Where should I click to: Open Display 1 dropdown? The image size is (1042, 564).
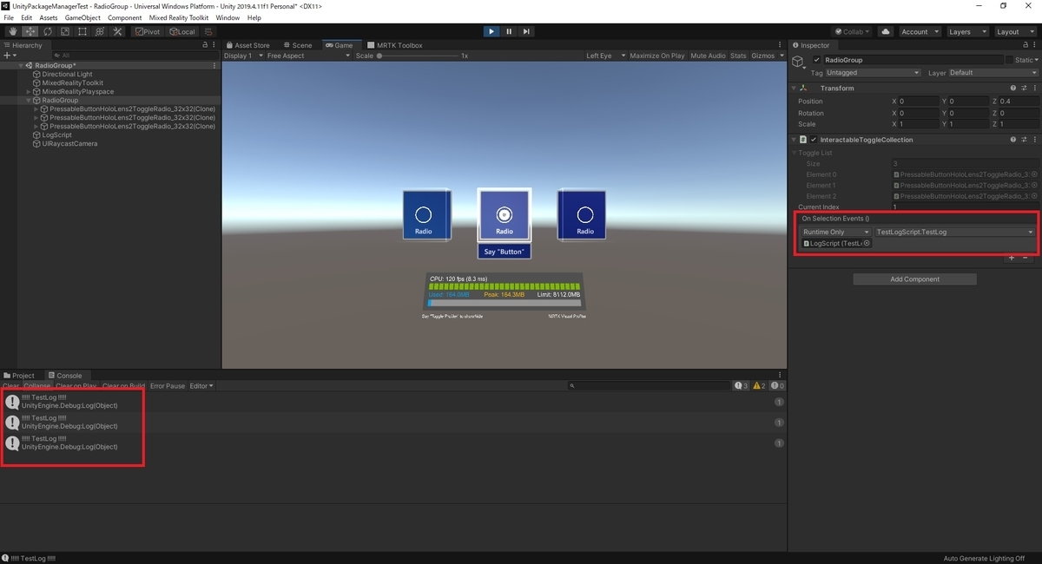click(242, 56)
